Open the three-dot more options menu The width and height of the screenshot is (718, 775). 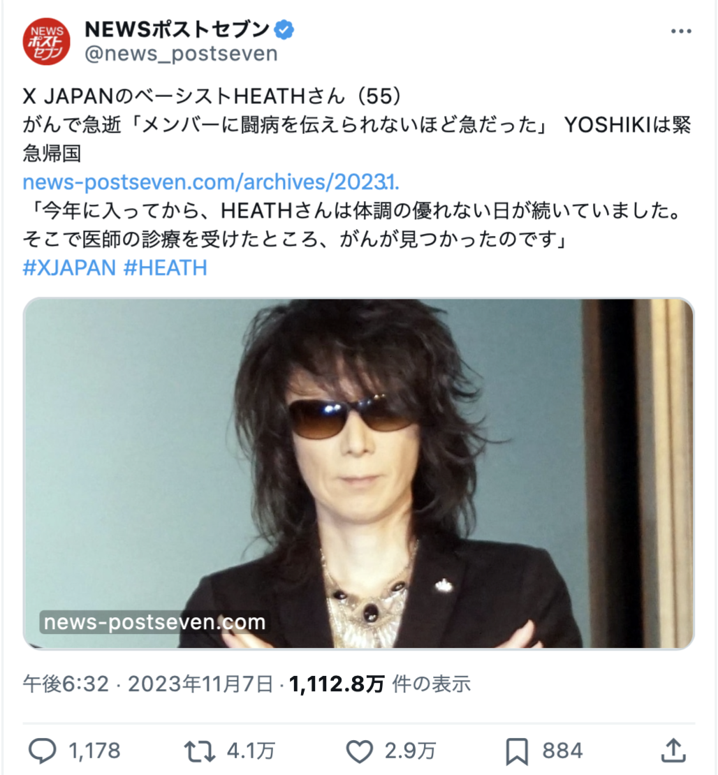click(x=681, y=31)
